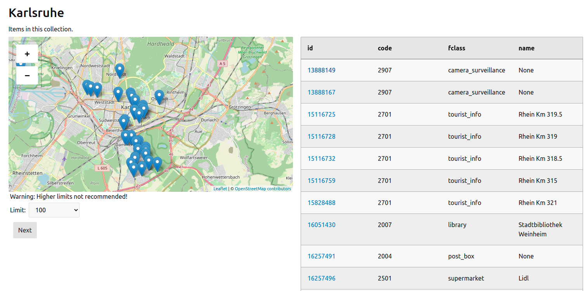Open post box item 16257491
585x291 pixels.
[x=321, y=256]
